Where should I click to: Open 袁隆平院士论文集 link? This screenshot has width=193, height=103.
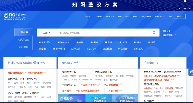click(x=153, y=72)
